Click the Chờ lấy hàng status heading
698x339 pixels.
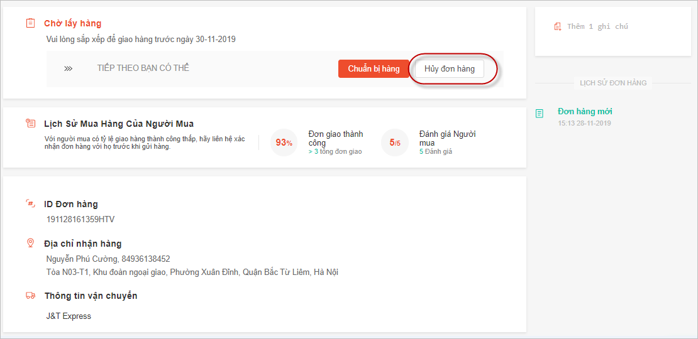tap(72, 23)
